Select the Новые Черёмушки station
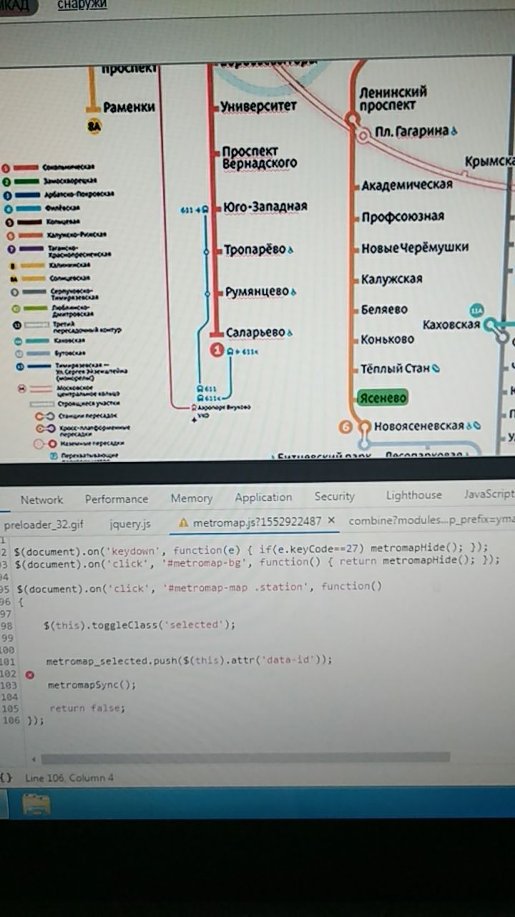The height and width of the screenshot is (917, 515). (x=414, y=248)
